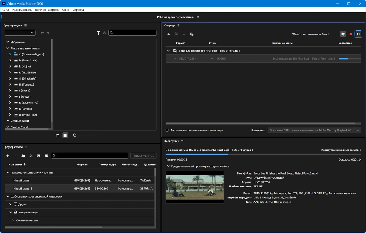Expand the C: (Локальный диск) drive

click(10, 54)
